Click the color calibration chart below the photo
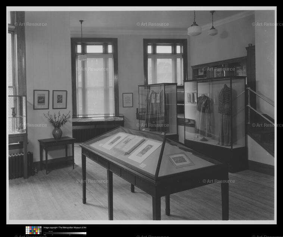This screenshot has width=283, height=237. coord(34,230)
